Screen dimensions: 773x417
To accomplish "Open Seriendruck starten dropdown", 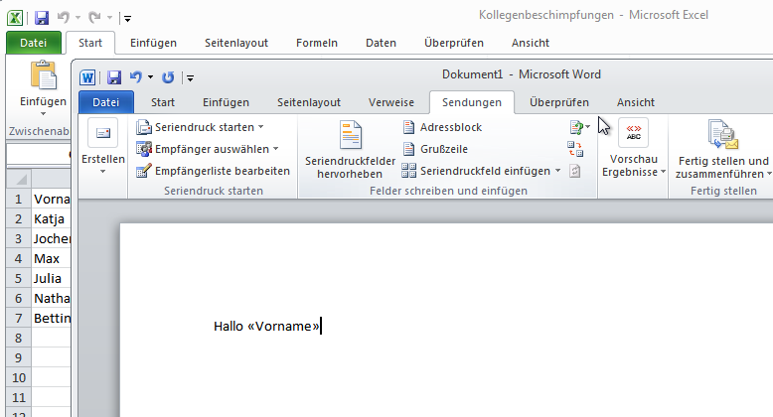I will [200, 127].
